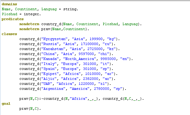Click the "chi" language code
The width and height of the screenshot is (190, 115).
(x=104, y=54)
